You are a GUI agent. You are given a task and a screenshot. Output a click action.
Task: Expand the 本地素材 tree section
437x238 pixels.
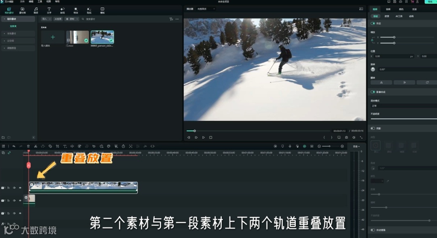point(4,33)
